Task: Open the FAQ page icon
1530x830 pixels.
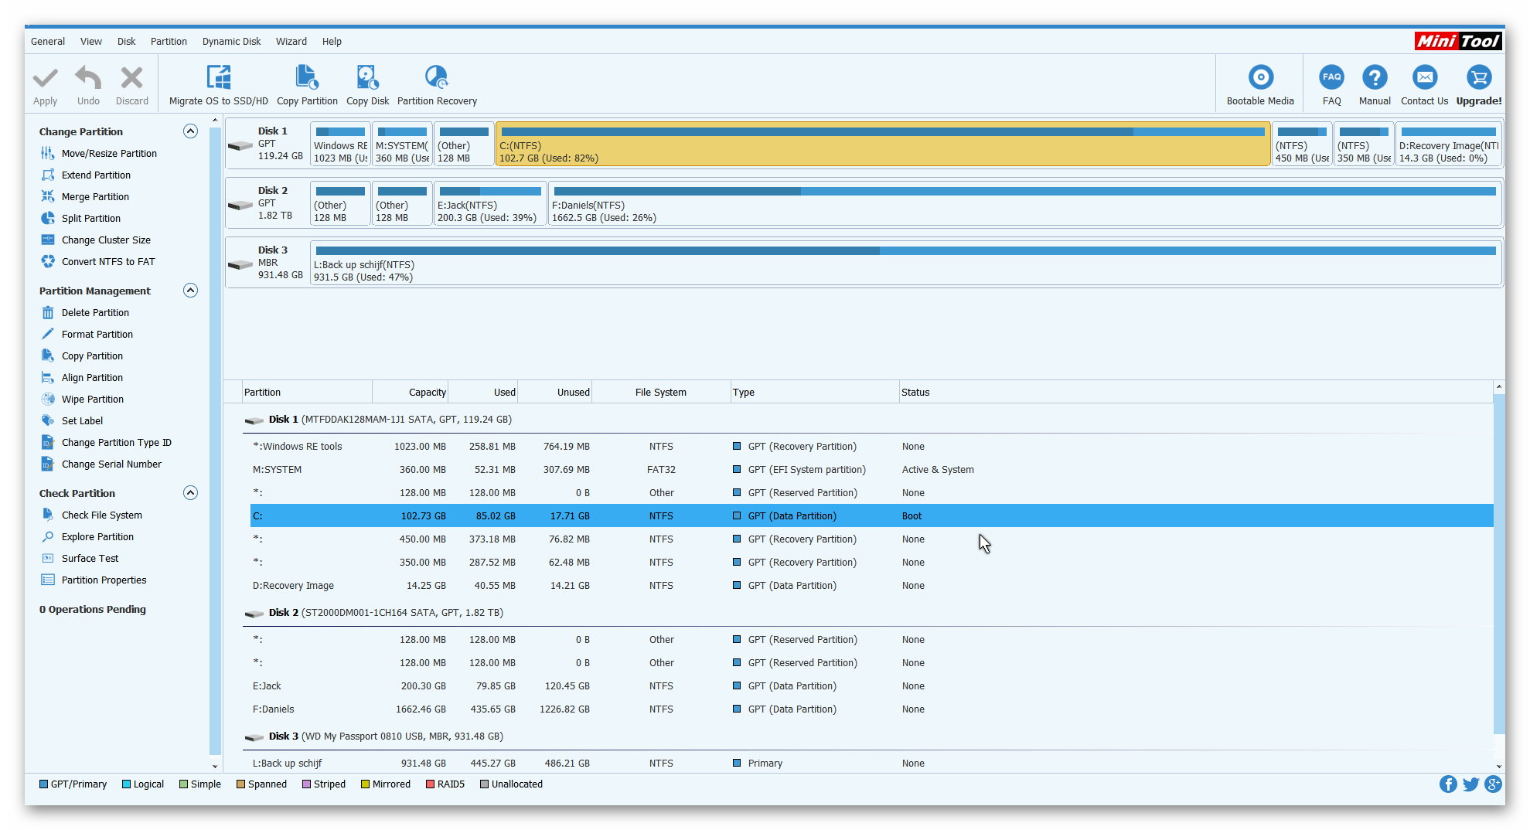Action: click(x=1331, y=77)
